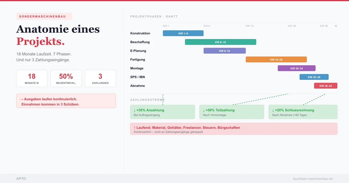Viewport: 349px width, 183px height.
Task: Click the KW 16 axis label
Action: [x=250, y=26]
